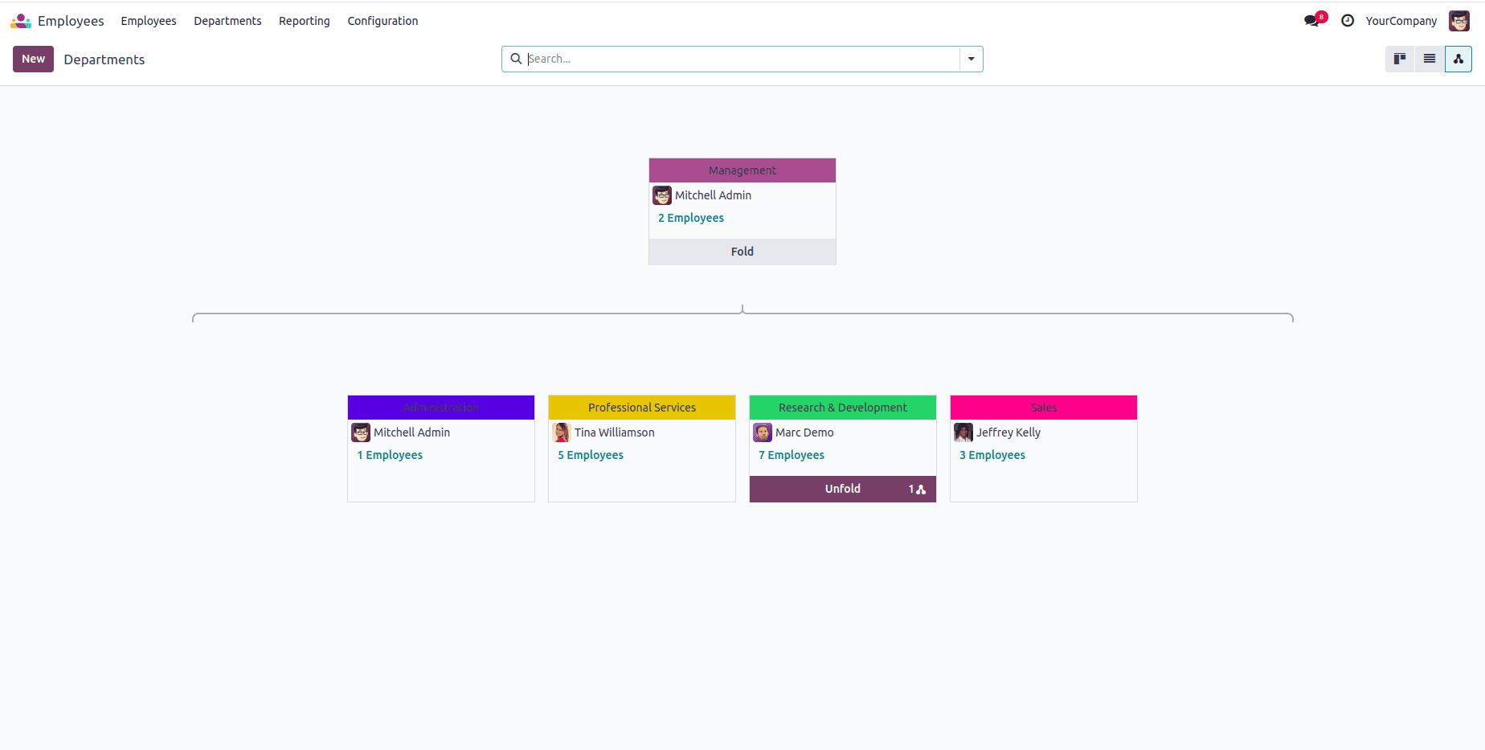Open the Departments menu

pyautogui.click(x=227, y=21)
